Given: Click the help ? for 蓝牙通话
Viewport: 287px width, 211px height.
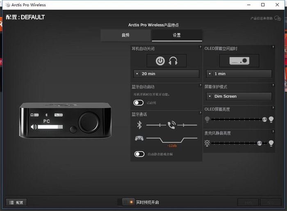Looking at the screenshot, I should point(200,113).
